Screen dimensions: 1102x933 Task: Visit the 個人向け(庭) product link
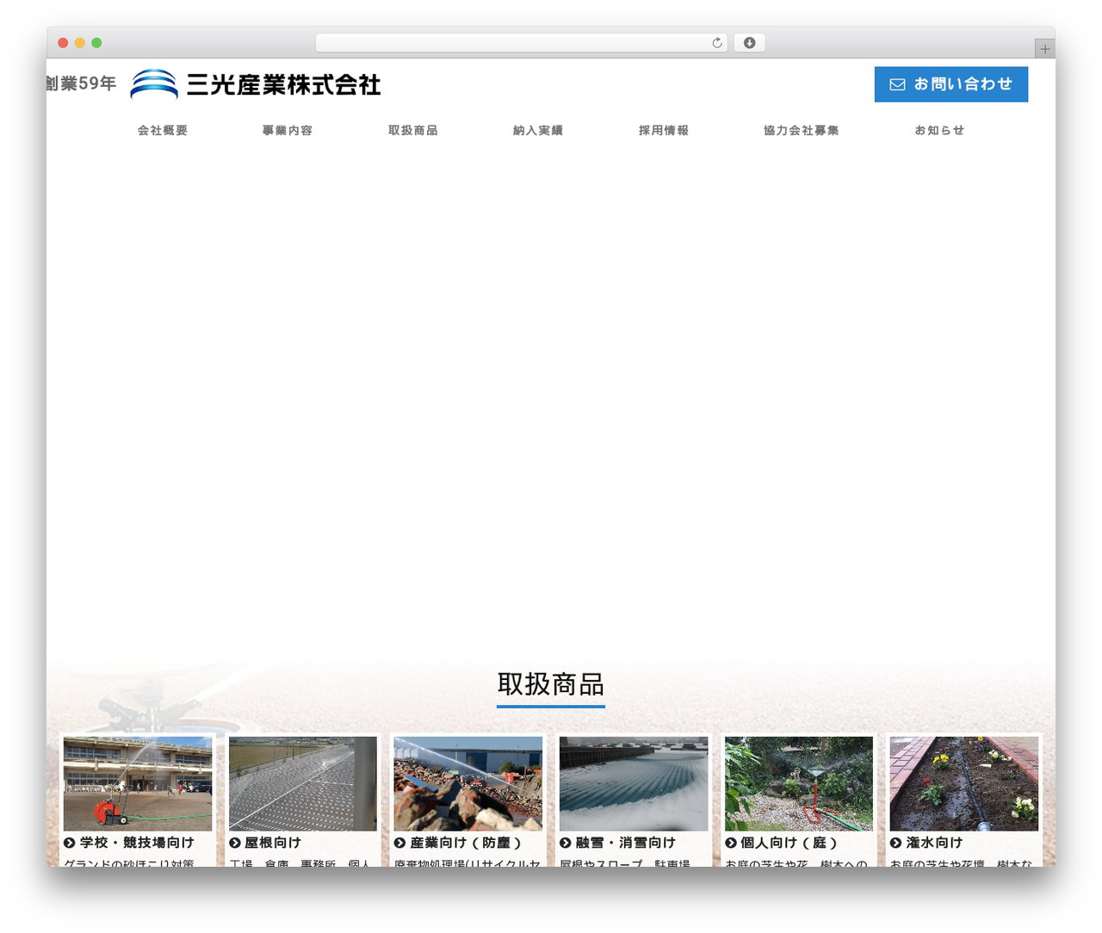[x=789, y=843]
